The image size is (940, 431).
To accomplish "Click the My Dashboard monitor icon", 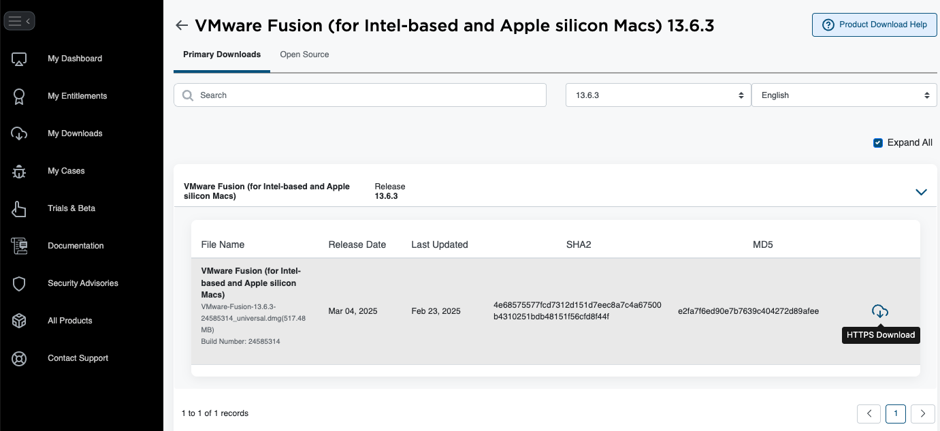I will click(19, 59).
